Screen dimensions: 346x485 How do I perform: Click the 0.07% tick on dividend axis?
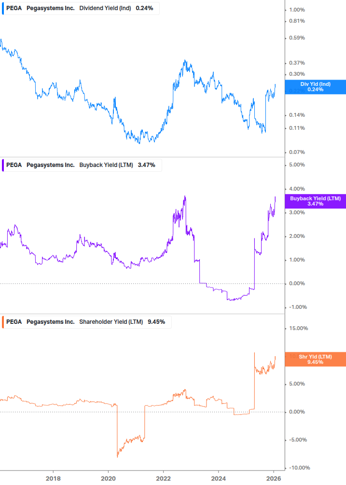coord(297,152)
